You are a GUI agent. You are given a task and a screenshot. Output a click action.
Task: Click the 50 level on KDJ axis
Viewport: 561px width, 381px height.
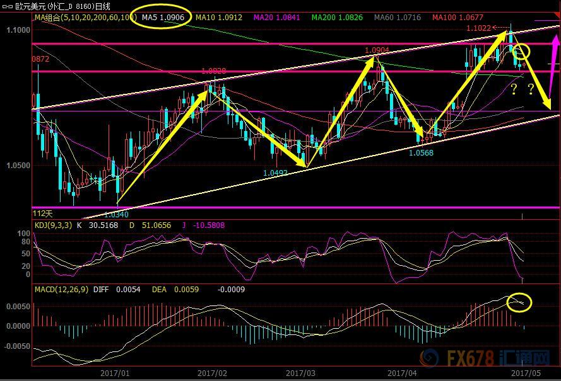coord(26,254)
